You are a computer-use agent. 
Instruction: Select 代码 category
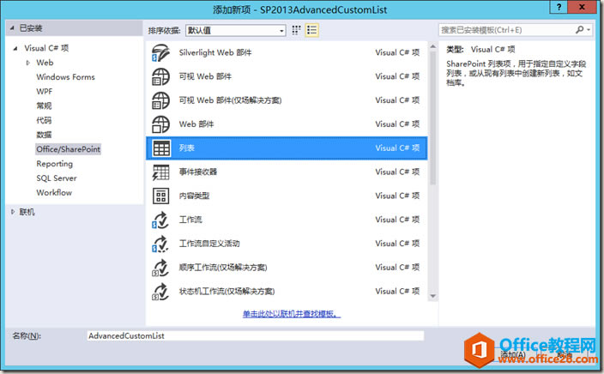pyautogui.click(x=44, y=121)
